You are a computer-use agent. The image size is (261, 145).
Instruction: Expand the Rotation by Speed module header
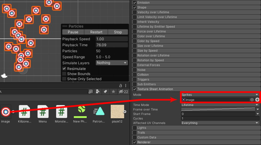[x=196, y=60]
